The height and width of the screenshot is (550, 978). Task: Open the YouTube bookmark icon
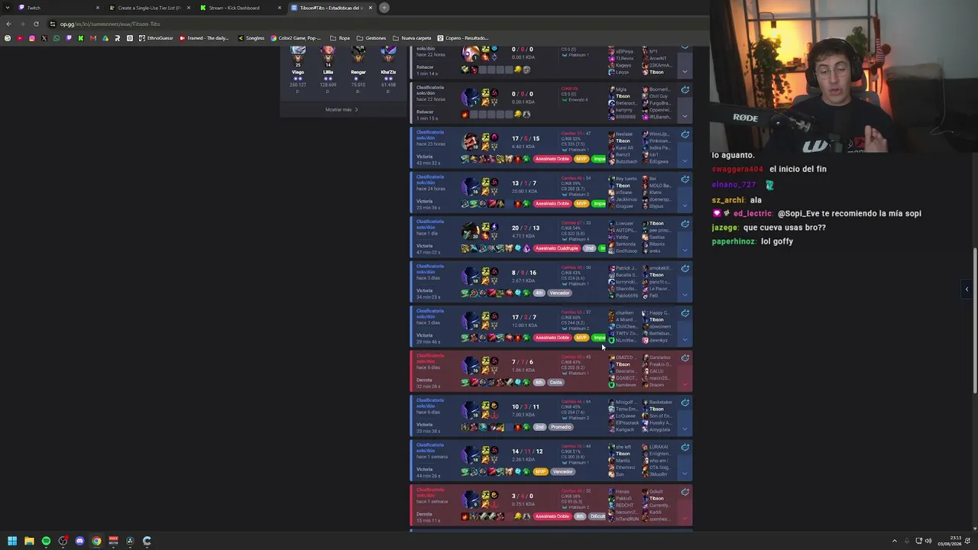coord(19,38)
